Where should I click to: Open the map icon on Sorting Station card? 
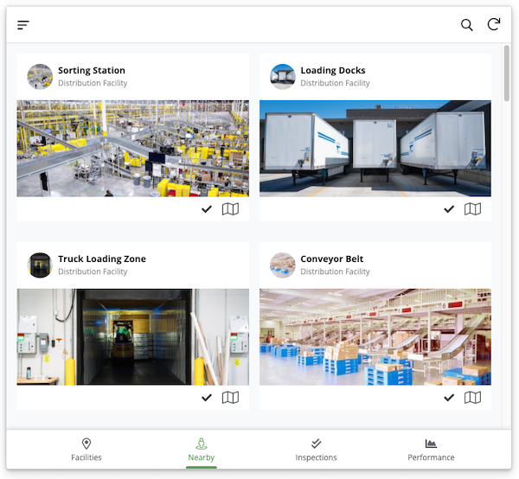(x=230, y=209)
